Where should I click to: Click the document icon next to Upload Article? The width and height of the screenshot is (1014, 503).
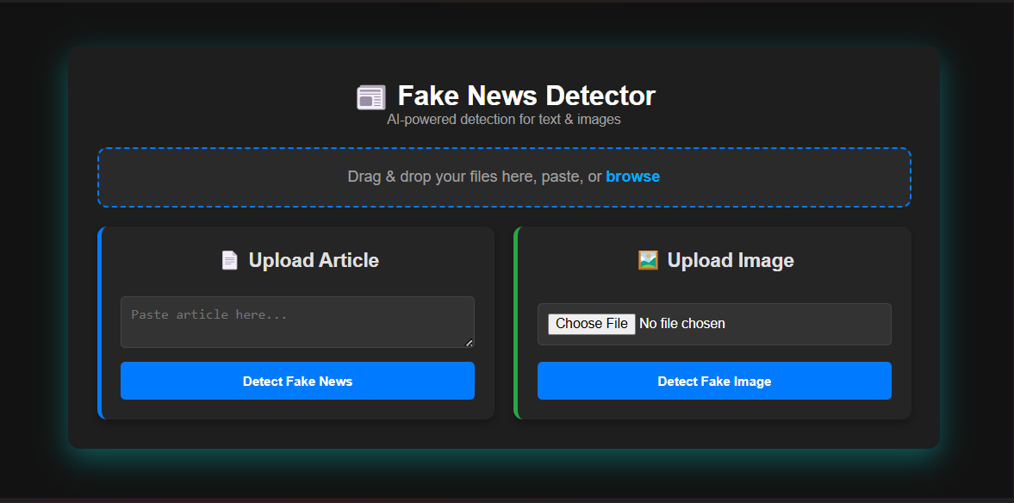(229, 261)
